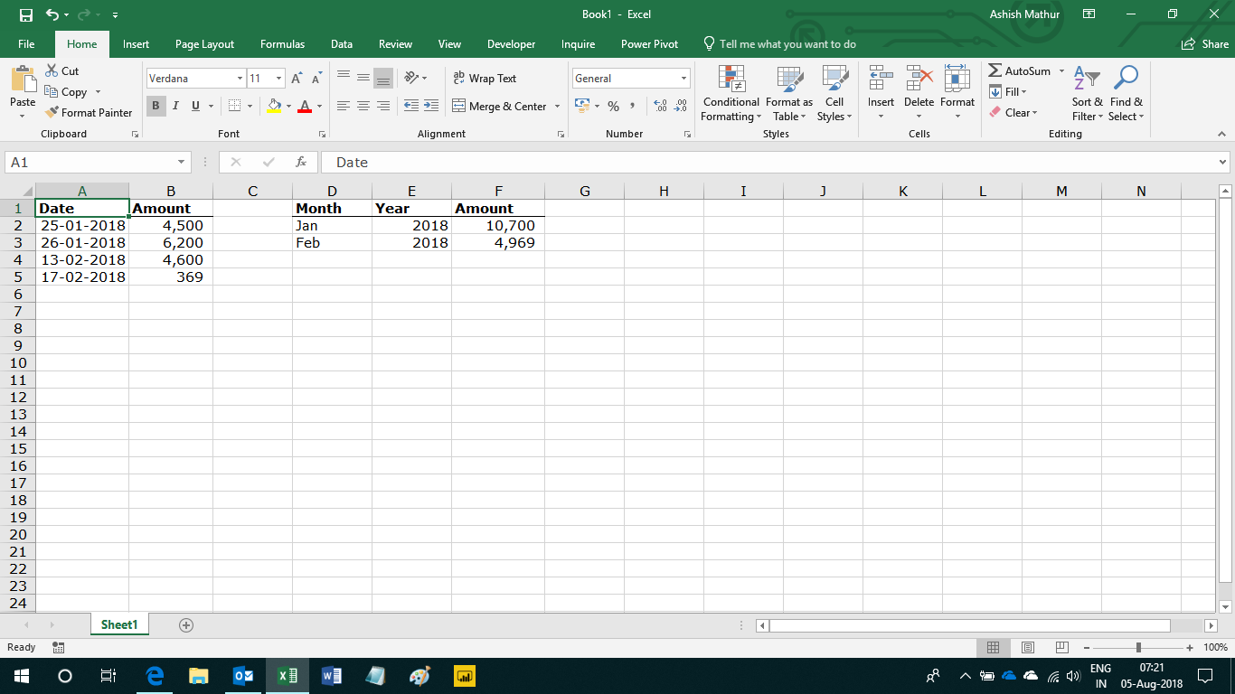Viewport: 1235px width, 694px height.
Task: Click the Increase Indent icon
Action: click(431, 106)
